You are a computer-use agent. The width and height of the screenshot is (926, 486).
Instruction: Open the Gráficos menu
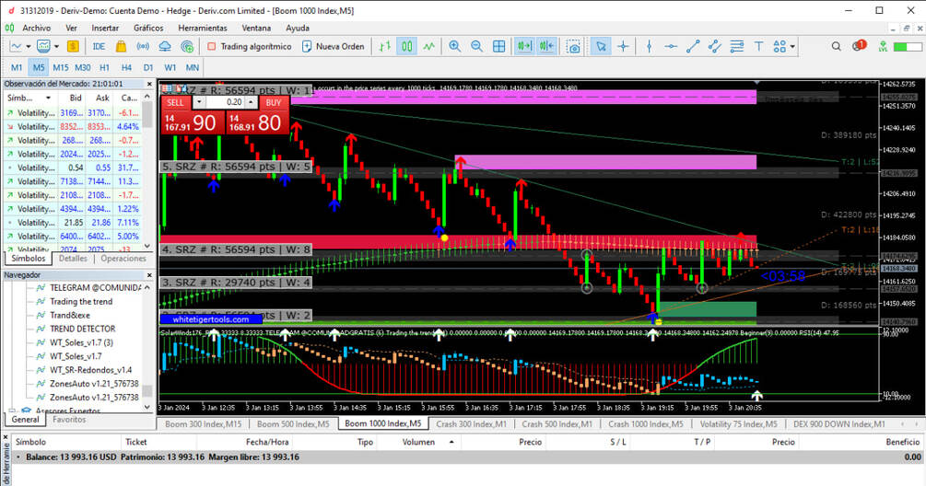click(148, 28)
